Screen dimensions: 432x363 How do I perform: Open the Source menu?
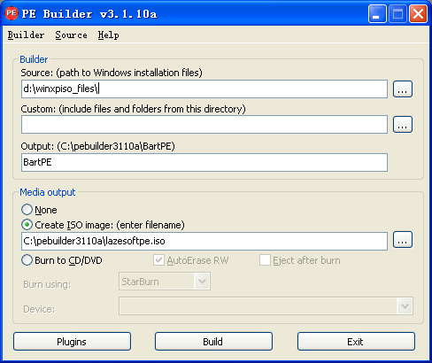pyautogui.click(x=71, y=35)
